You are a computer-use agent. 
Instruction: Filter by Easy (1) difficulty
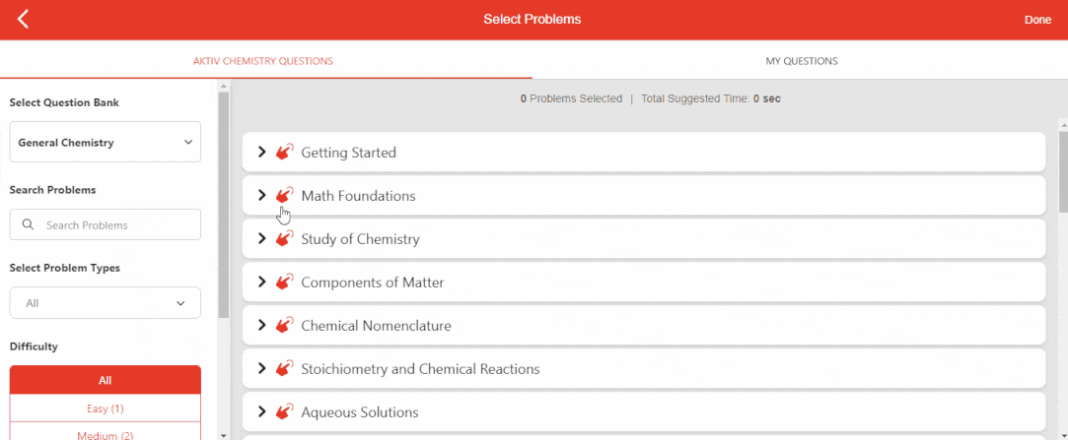click(106, 409)
